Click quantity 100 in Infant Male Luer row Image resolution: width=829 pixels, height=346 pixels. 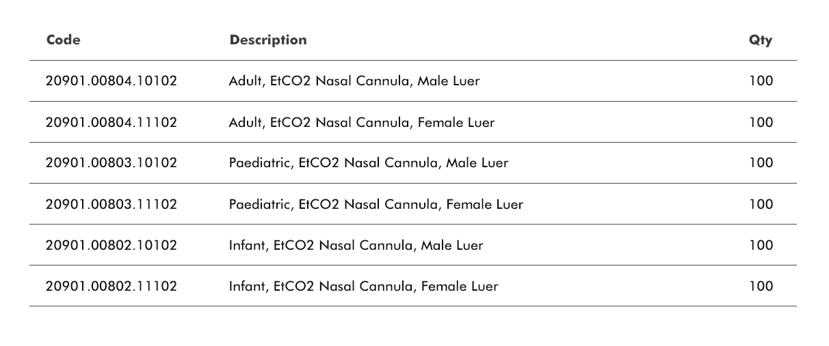point(761,246)
